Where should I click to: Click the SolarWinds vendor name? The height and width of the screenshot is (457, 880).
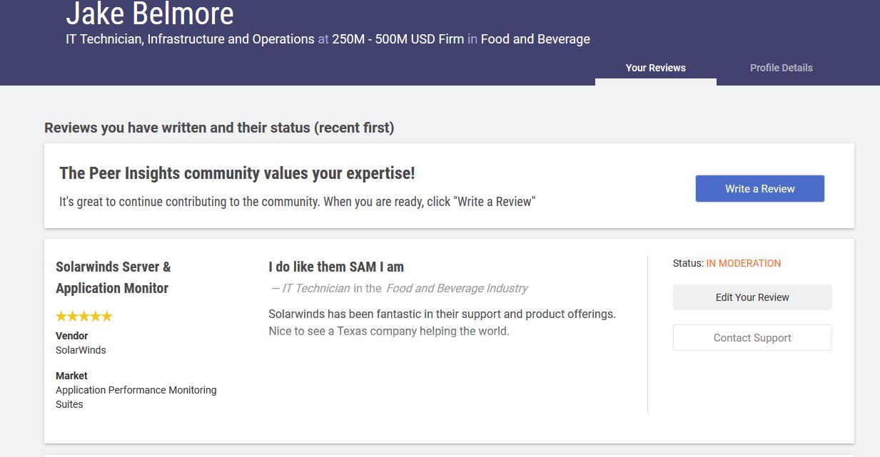[81, 350]
